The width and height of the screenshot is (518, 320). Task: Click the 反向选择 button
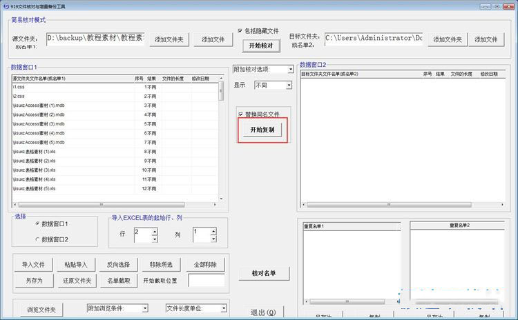pos(118,265)
